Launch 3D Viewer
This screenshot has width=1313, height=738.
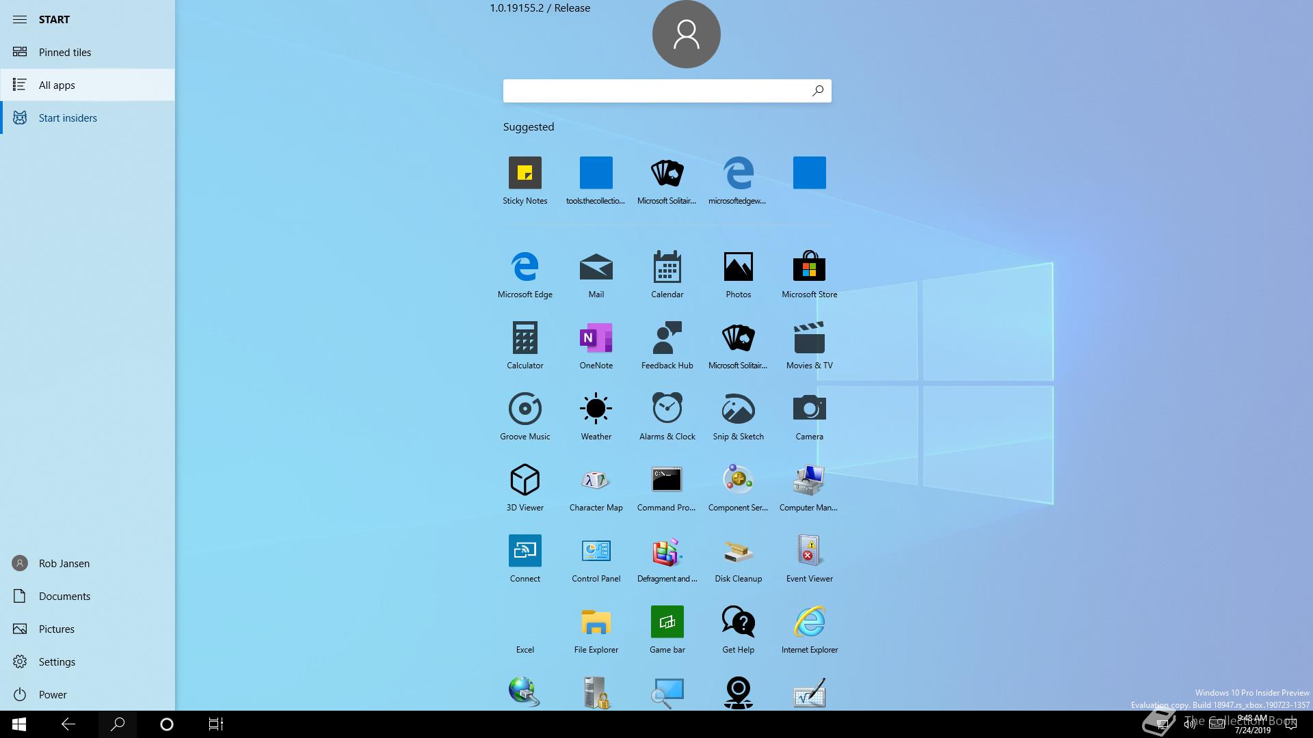coord(525,487)
